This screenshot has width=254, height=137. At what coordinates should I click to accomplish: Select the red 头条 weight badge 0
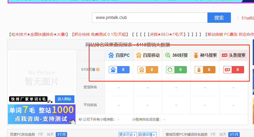(234, 70)
